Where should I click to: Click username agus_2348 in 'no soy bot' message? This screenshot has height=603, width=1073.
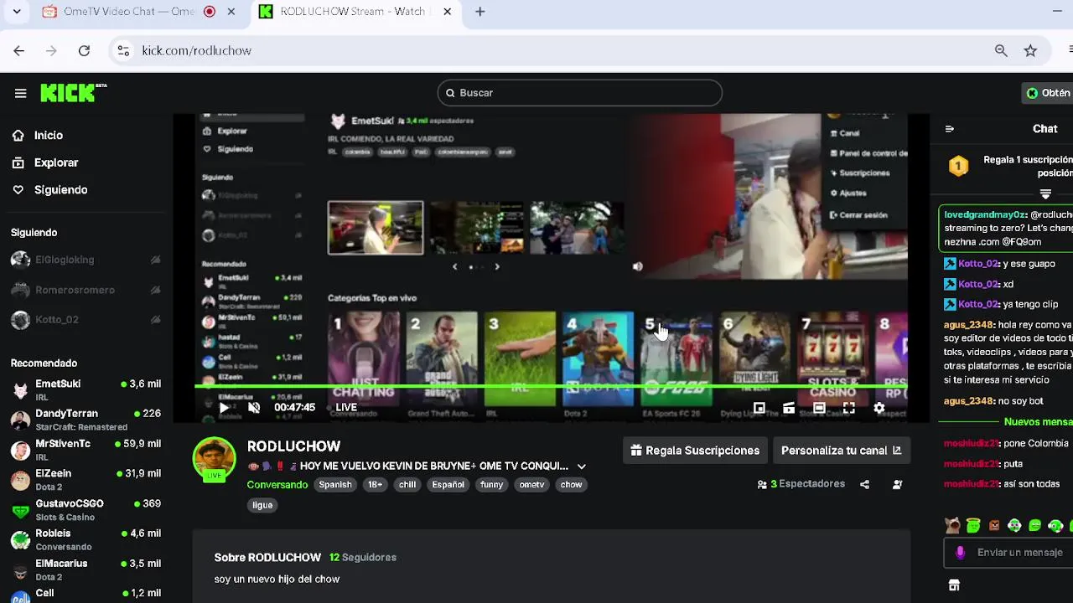[x=968, y=401]
